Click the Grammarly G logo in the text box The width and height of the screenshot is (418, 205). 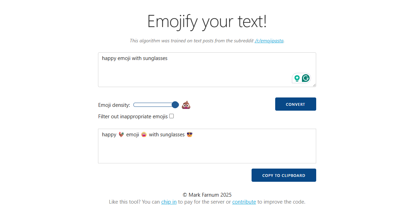[x=305, y=78]
